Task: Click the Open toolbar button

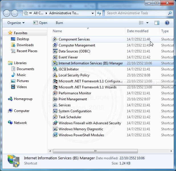Action: (40, 23)
